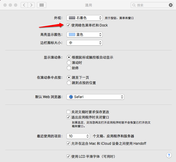Open the 最近使用的项目 dropdown showing 10
Screen dimensions: 176x162
tap(78, 136)
